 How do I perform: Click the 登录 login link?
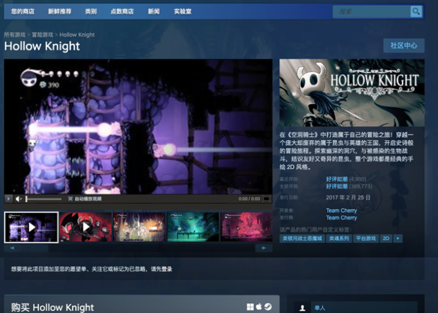point(167,269)
